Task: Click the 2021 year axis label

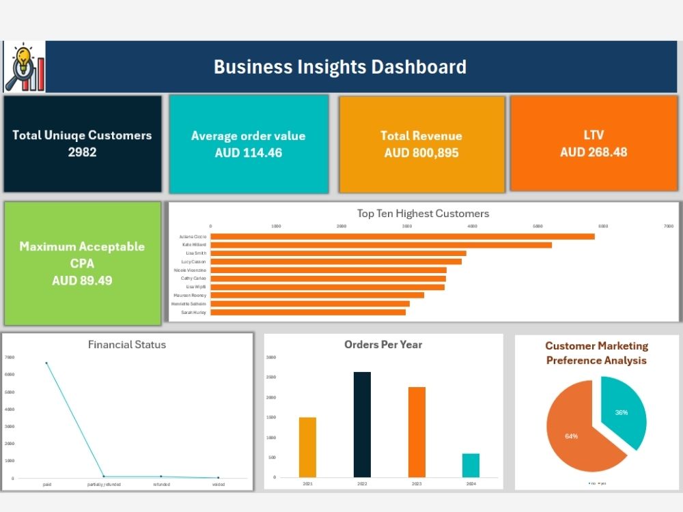Action: point(307,484)
